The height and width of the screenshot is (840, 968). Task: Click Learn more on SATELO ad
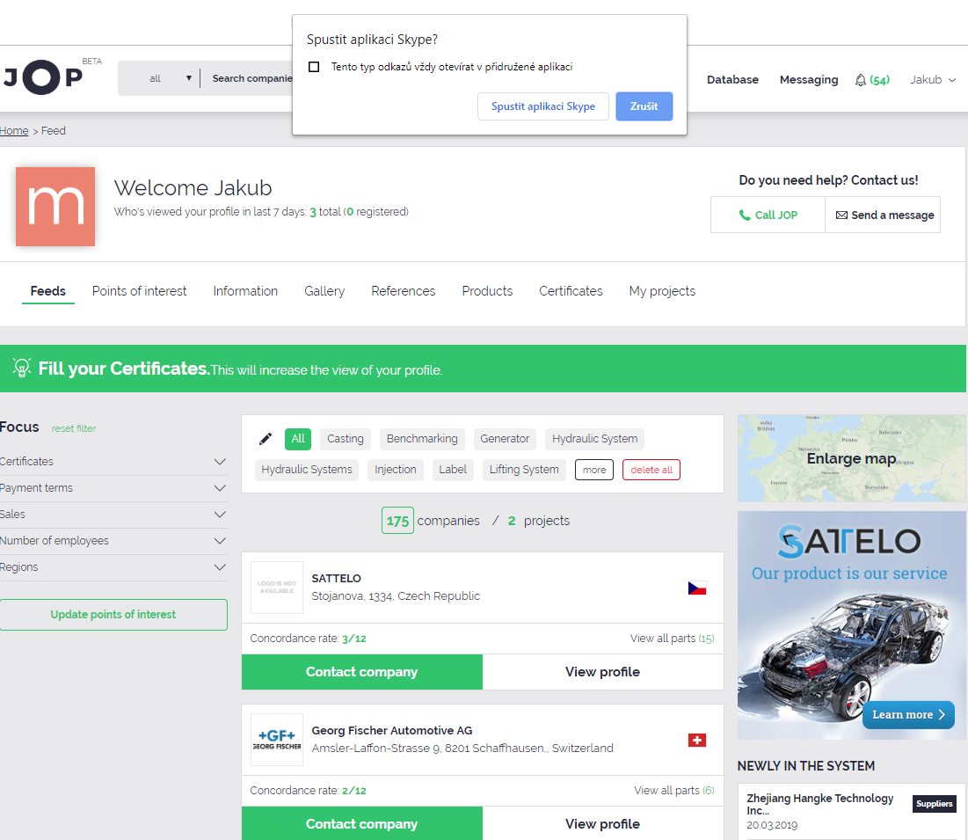908,714
